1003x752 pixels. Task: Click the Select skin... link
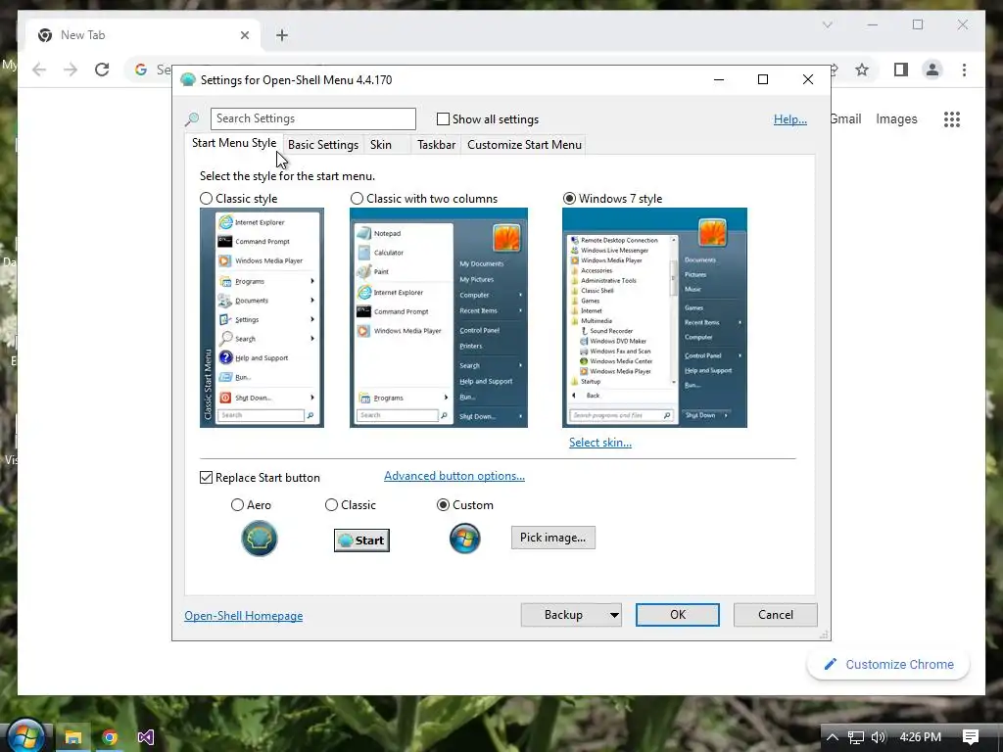pyautogui.click(x=600, y=443)
